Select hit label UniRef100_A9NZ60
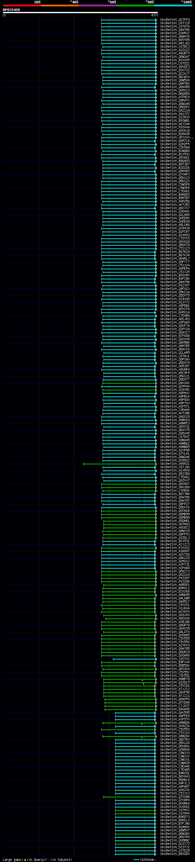This screenshot has height=862, width=195. [x=175, y=736]
